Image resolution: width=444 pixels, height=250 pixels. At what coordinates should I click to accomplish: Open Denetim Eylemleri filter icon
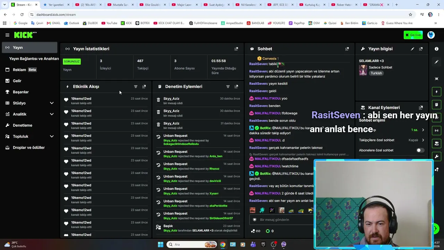pyautogui.click(x=228, y=86)
